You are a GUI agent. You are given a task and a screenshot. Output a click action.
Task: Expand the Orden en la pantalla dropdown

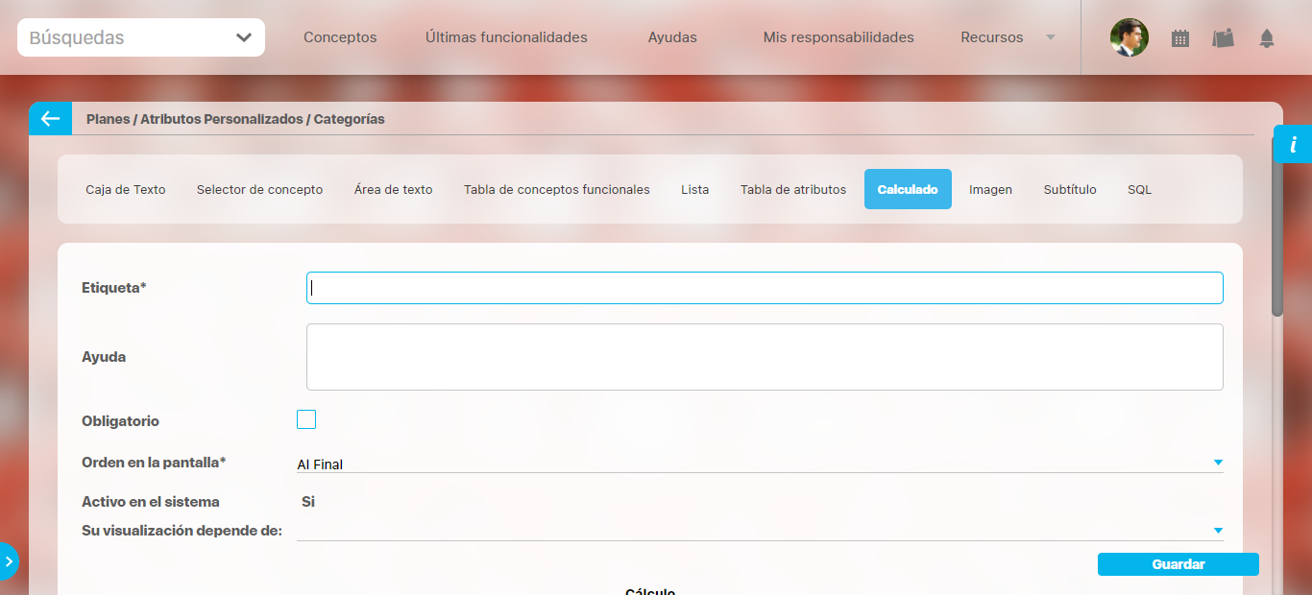click(1217, 463)
